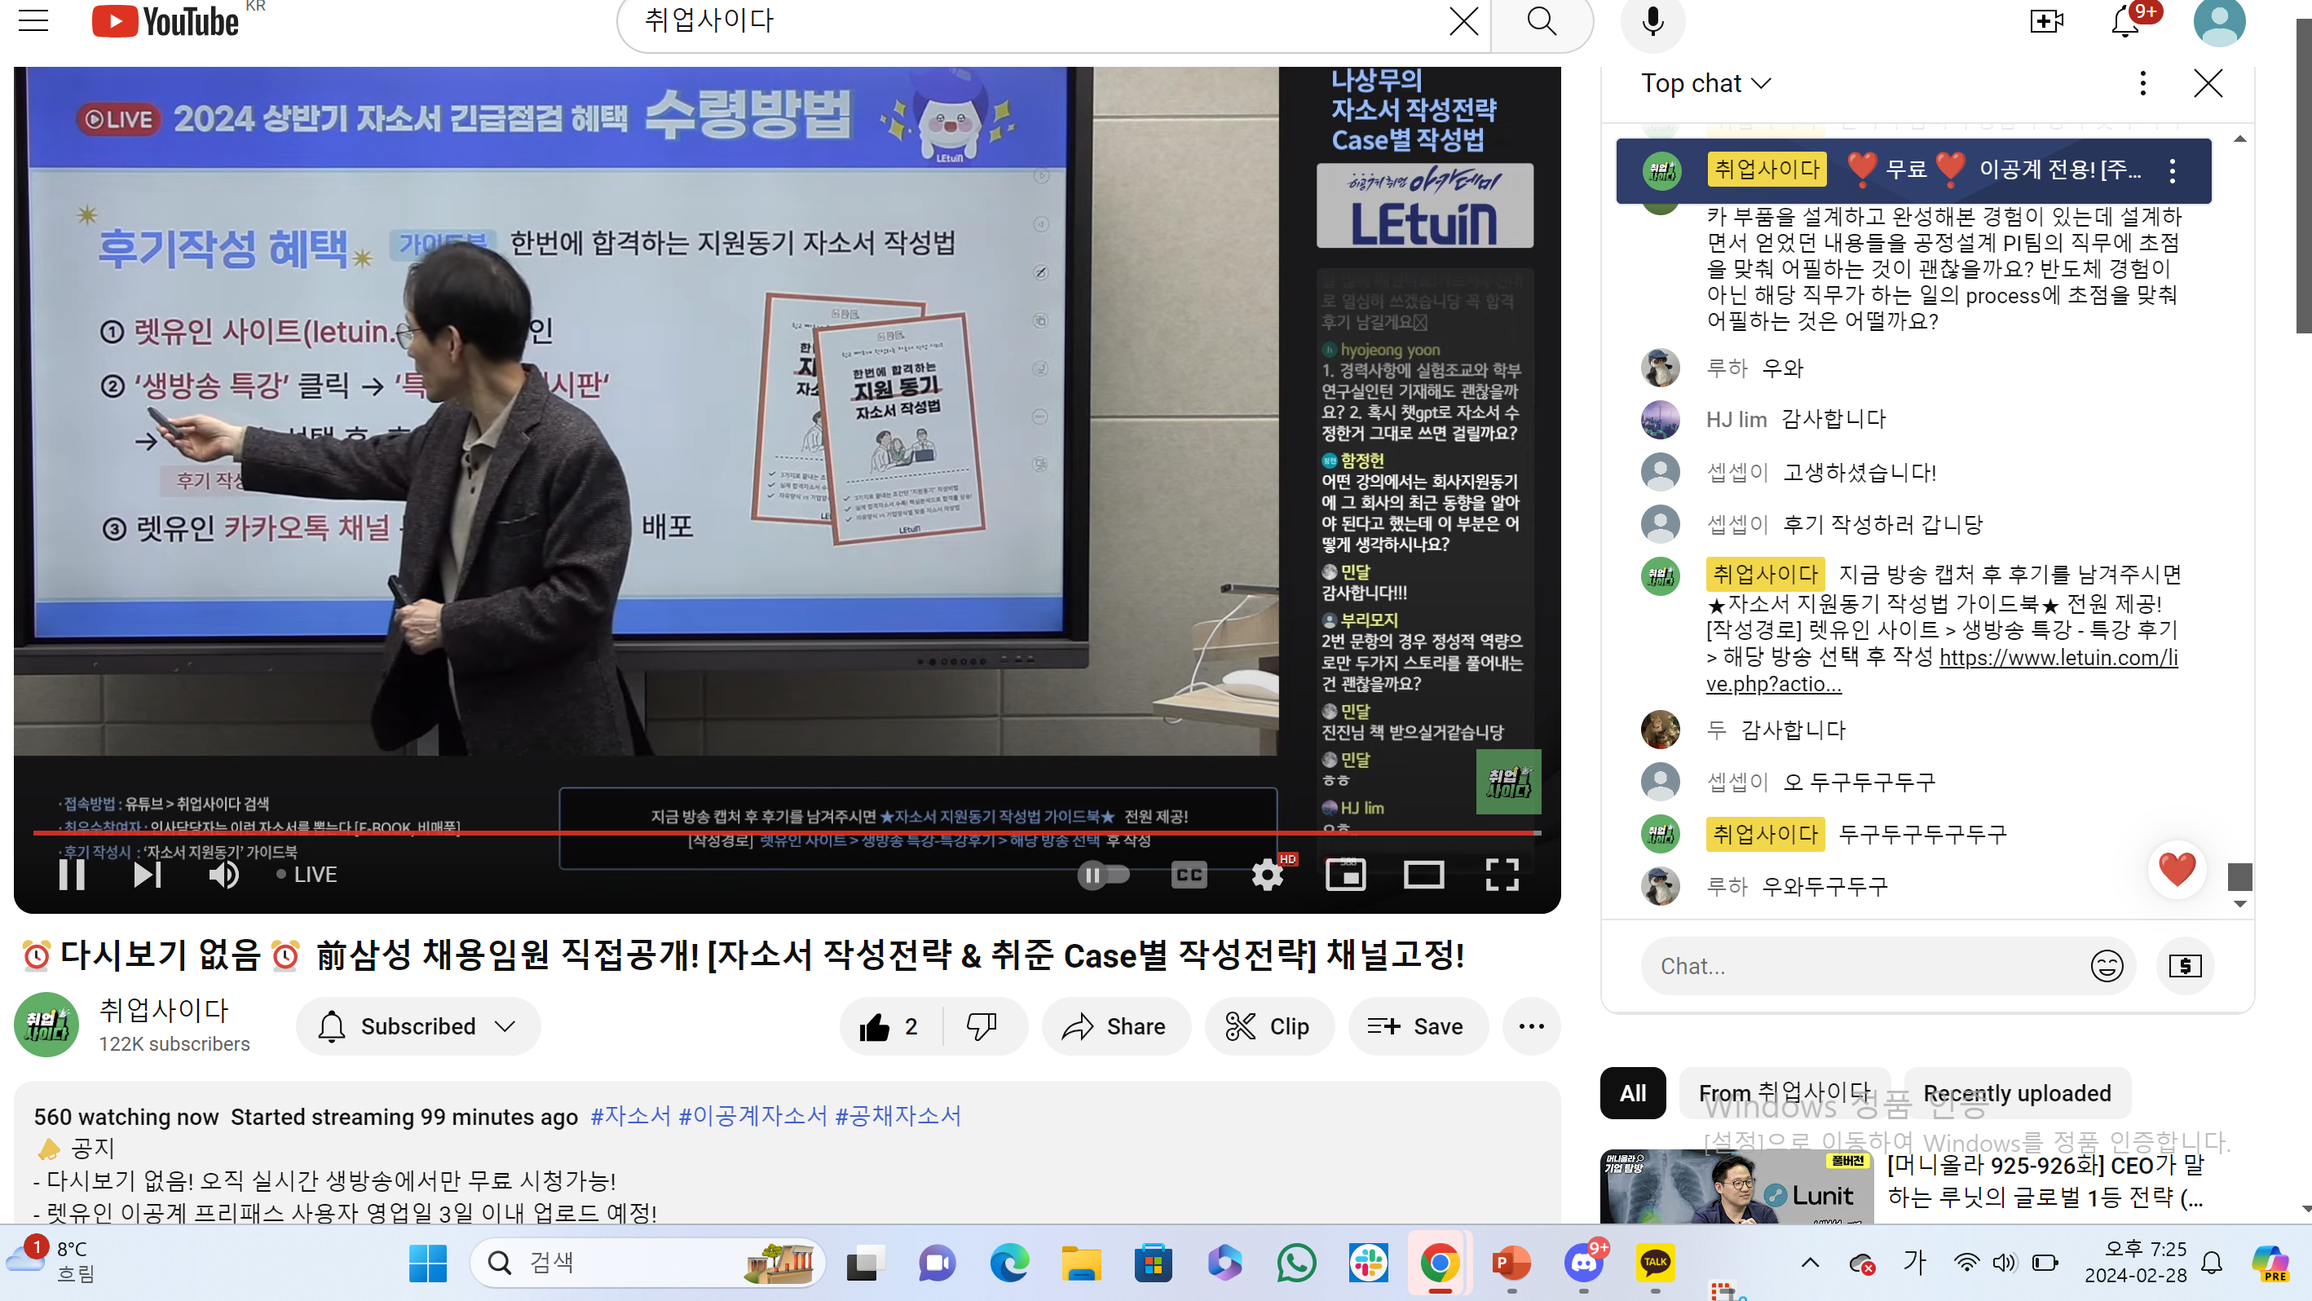
Task: Open more actions ellipsis menu
Action: pos(1531,1026)
